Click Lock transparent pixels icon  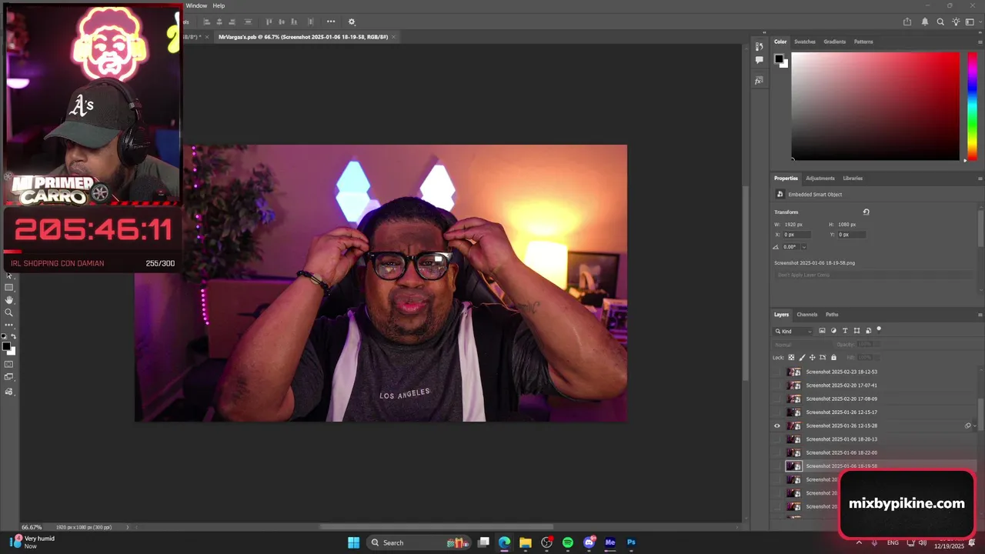point(791,357)
